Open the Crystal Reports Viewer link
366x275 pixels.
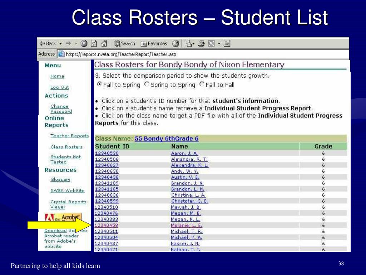[68, 204]
